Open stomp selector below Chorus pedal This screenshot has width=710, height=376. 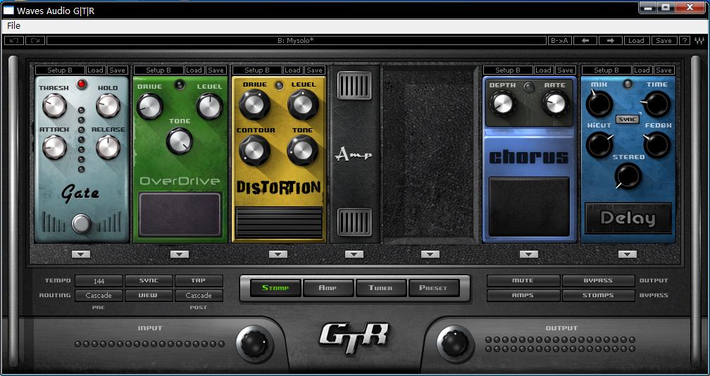click(529, 254)
